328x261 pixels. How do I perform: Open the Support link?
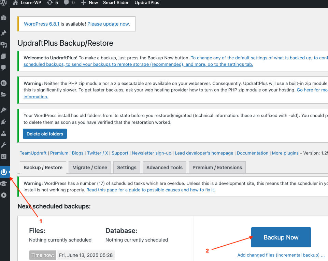[x=120, y=153]
